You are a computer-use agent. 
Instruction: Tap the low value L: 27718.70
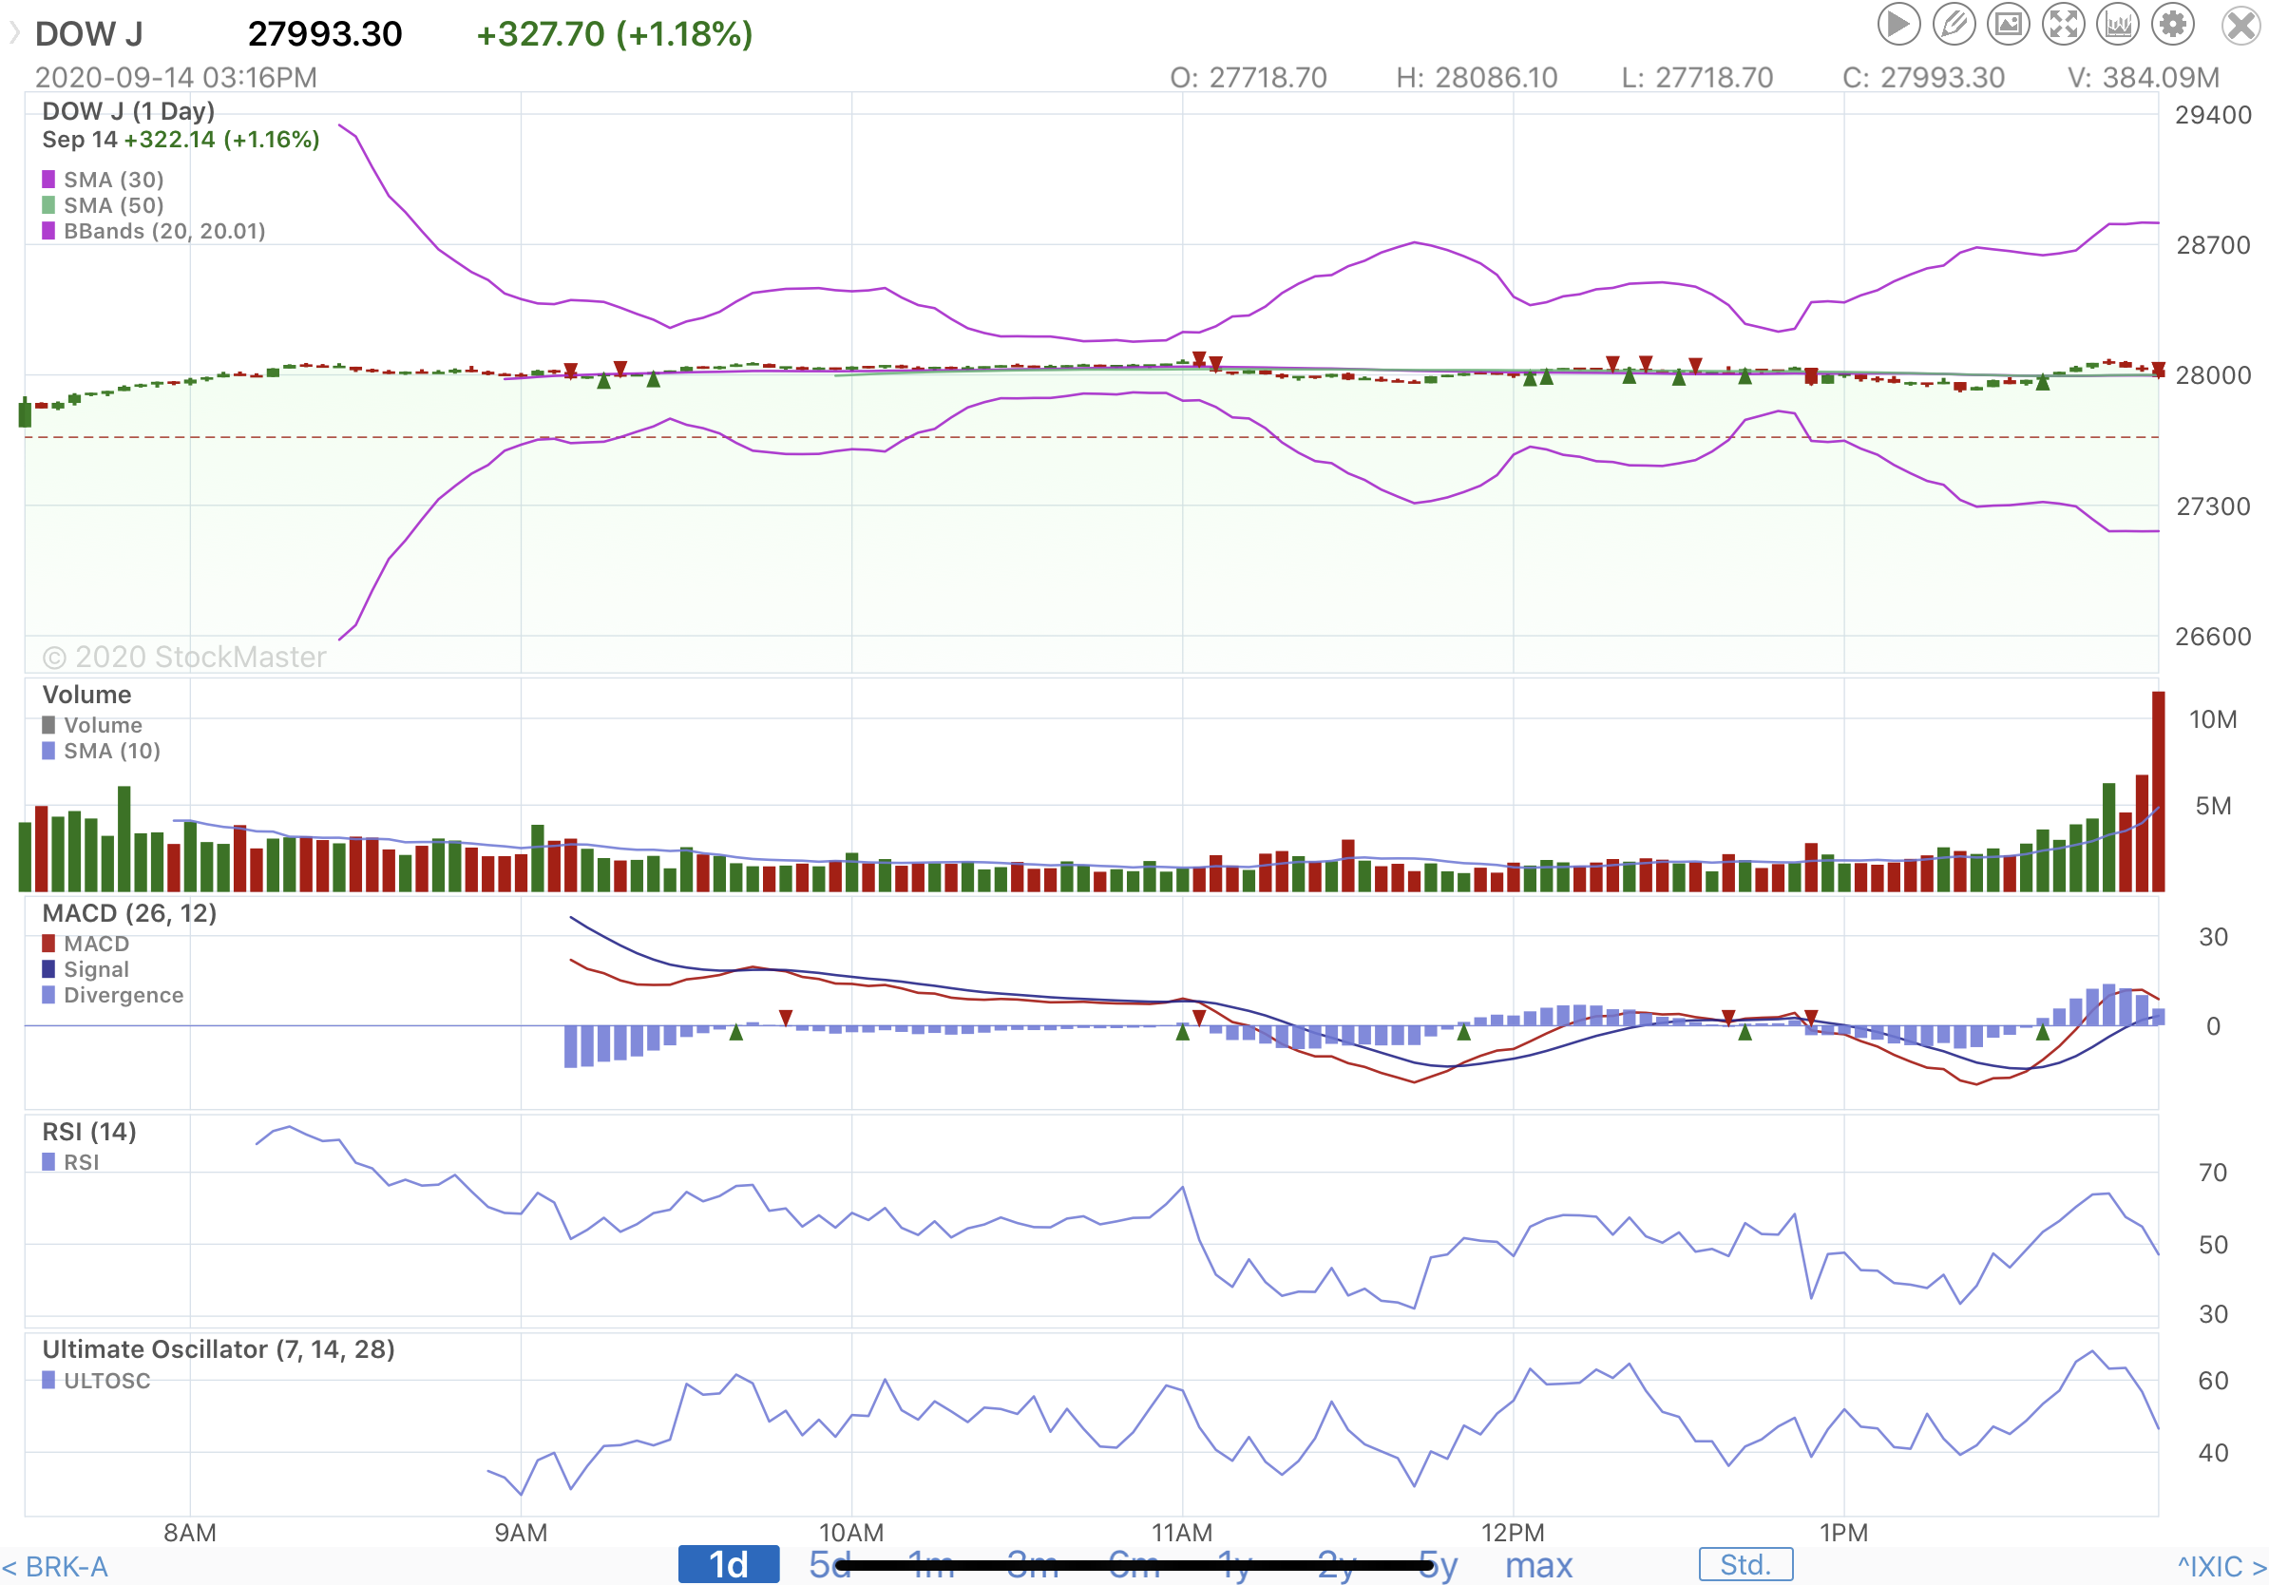click(x=1697, y=77)
